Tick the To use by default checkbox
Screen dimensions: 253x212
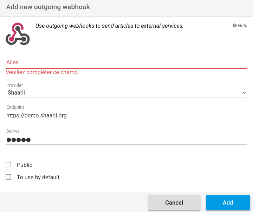point(8,177)
